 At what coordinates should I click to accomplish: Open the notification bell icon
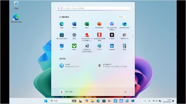click(x=173, y=101)
